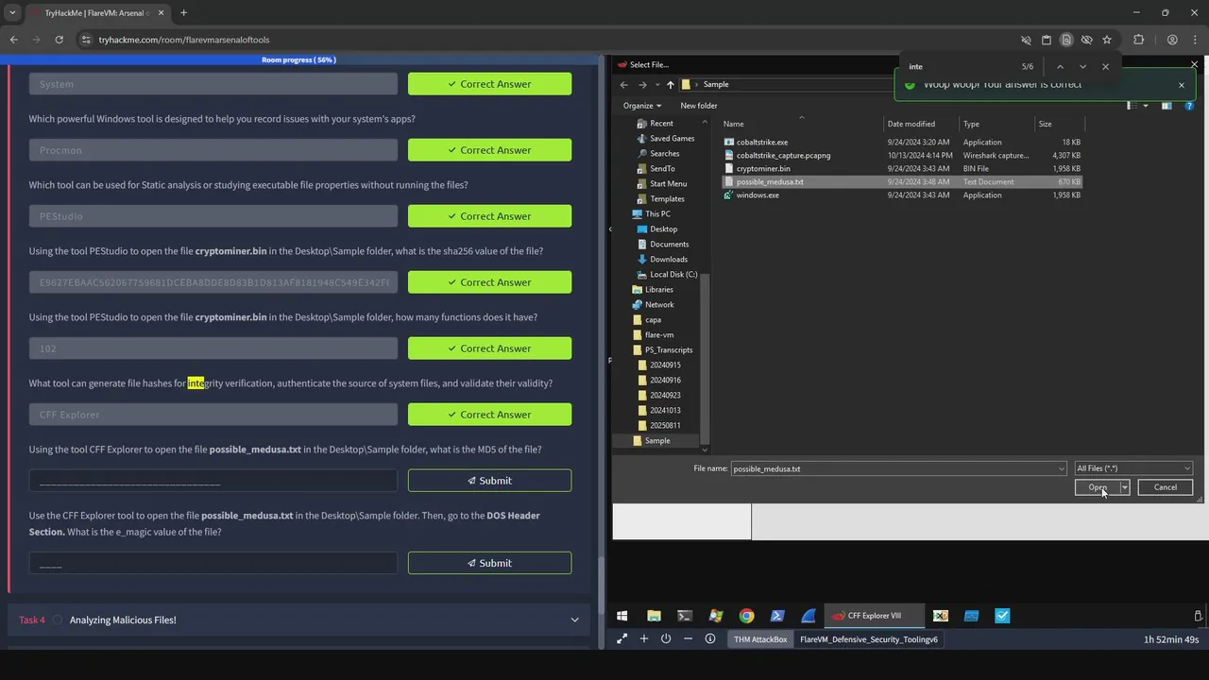Open recent locations dropdown in file dialog

[x=656, y=84]
